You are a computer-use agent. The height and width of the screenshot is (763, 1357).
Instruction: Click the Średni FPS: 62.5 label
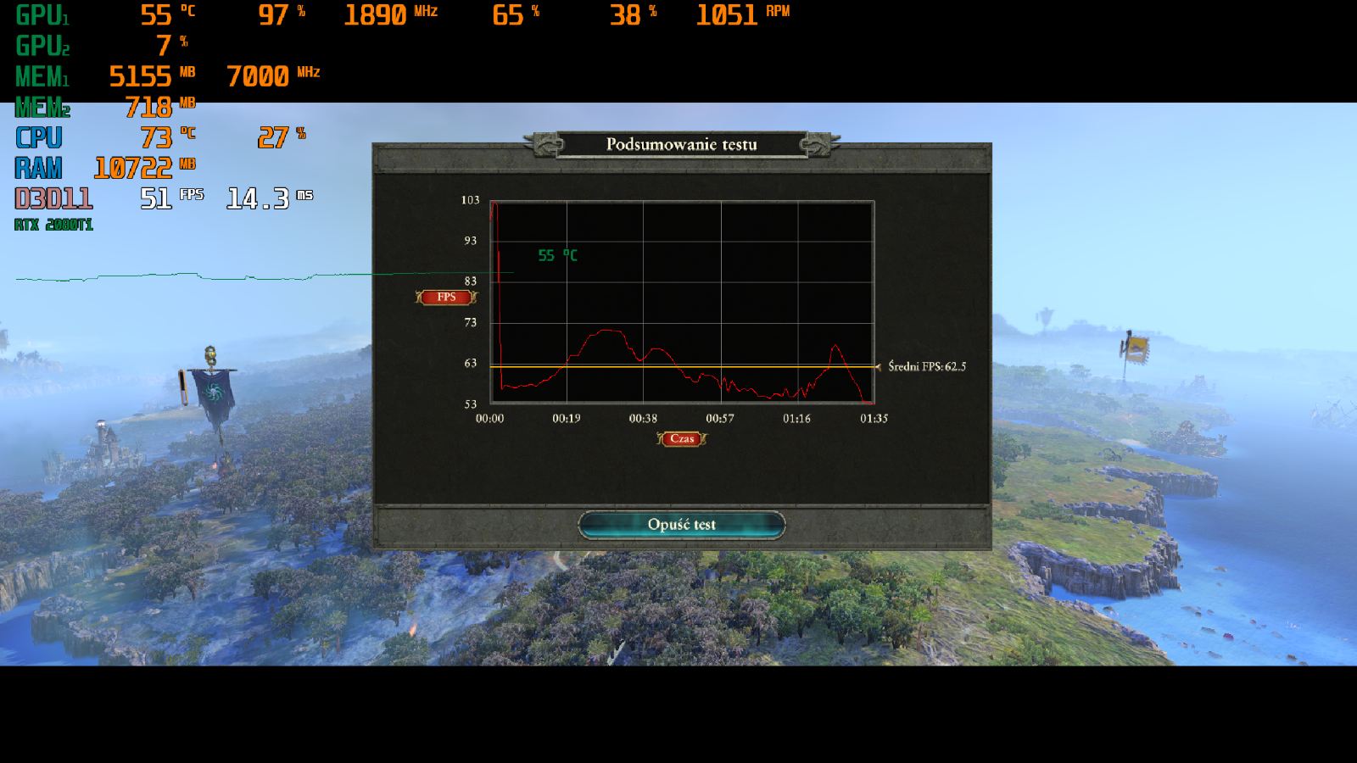pyautogui.click(x=927, y=366)
